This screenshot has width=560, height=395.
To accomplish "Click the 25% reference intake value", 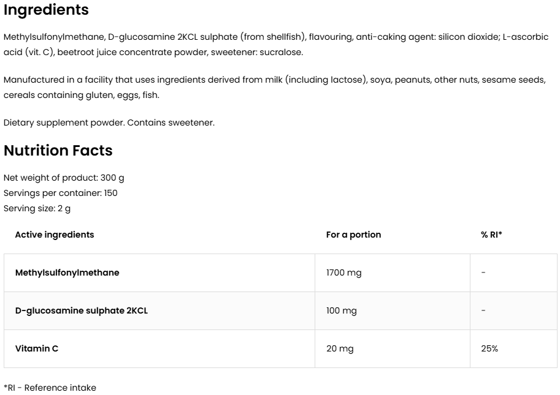I will (x=489, y=348).
